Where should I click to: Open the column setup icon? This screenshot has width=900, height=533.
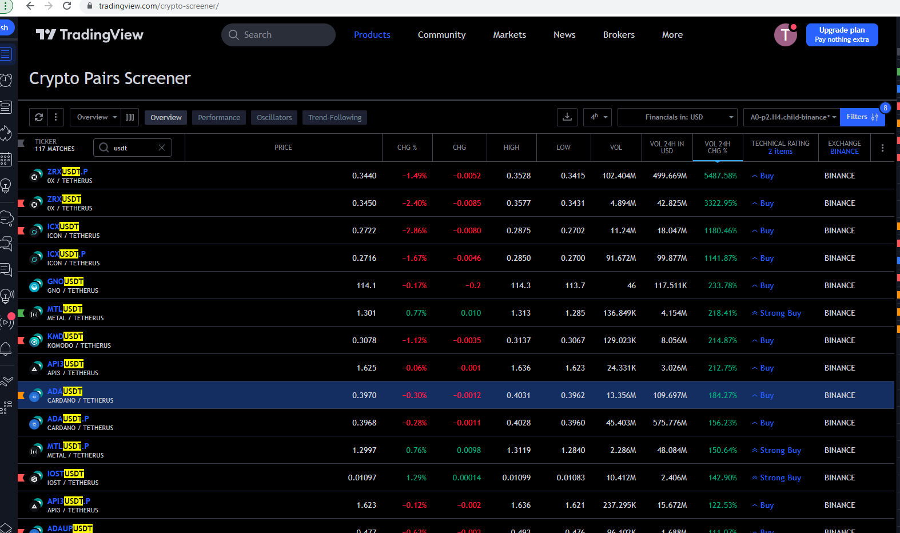point(130,117)
